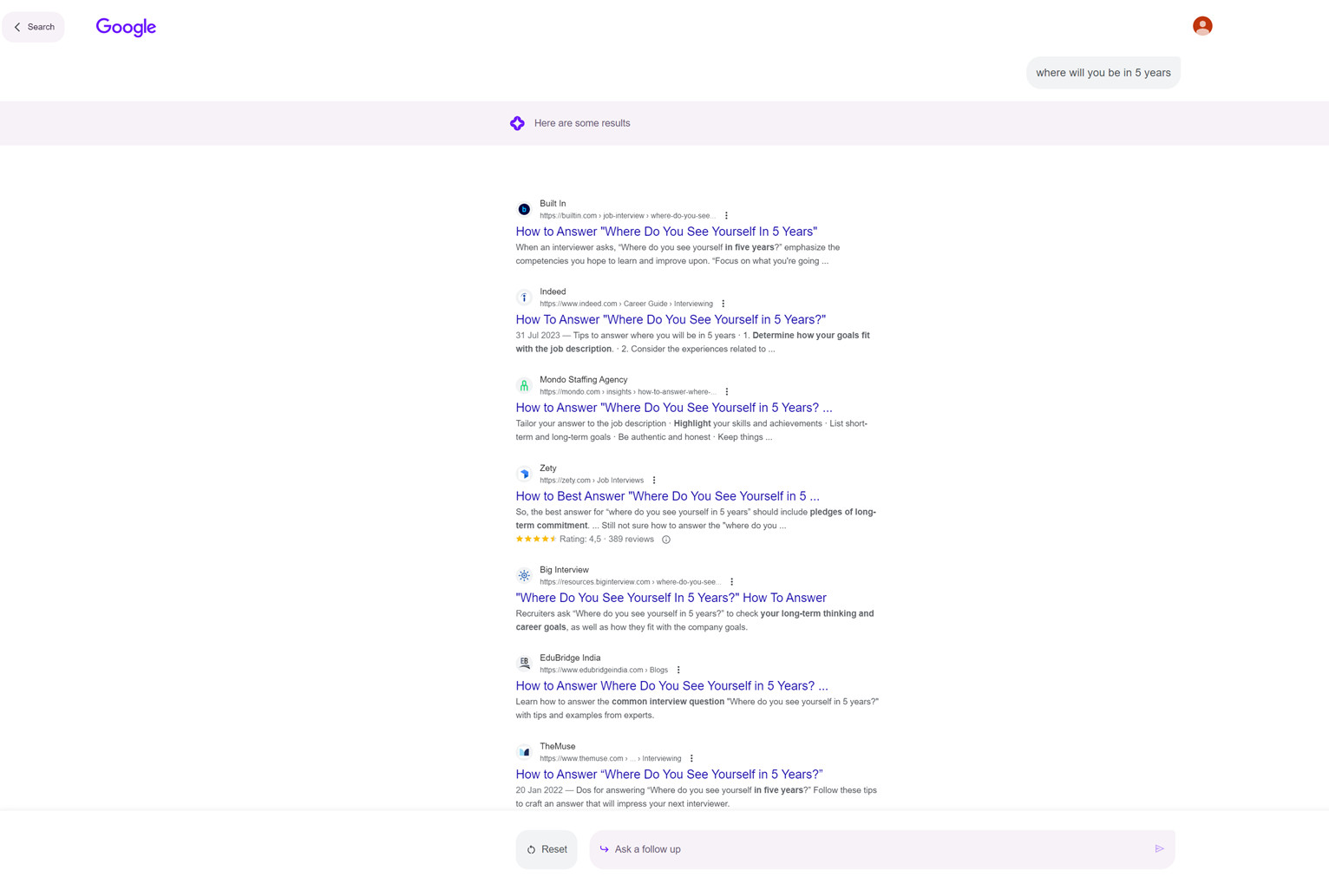Click the back chevron in Search button
The image size is (1329, 877).
coord(16,27)
